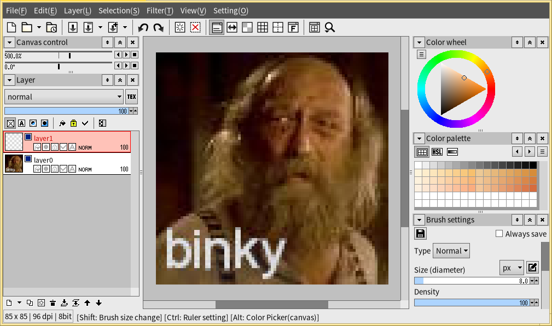Image resolution: width=552 pixels, height=326 pixels.
Task: Toggle the grid display icon in toolbar
Action: click(262, 27)
